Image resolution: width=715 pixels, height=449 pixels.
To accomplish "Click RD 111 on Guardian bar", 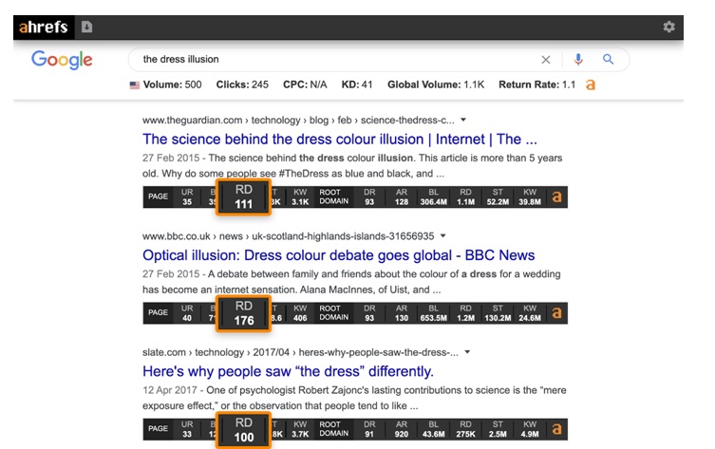I will click(243, 196).
